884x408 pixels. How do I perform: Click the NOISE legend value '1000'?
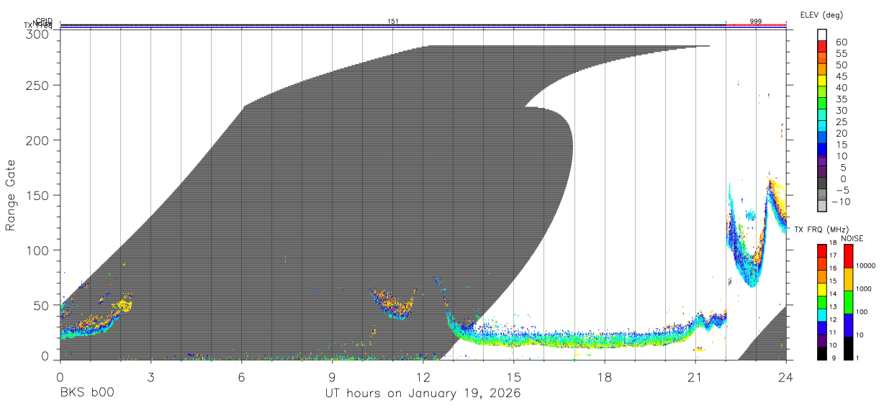[864, 288]
